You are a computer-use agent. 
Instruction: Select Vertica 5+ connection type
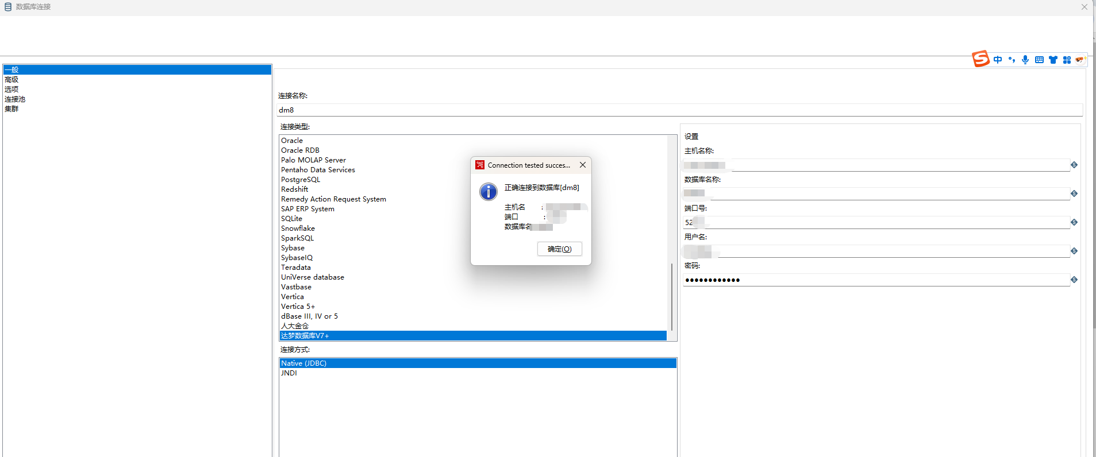point(473,307)
